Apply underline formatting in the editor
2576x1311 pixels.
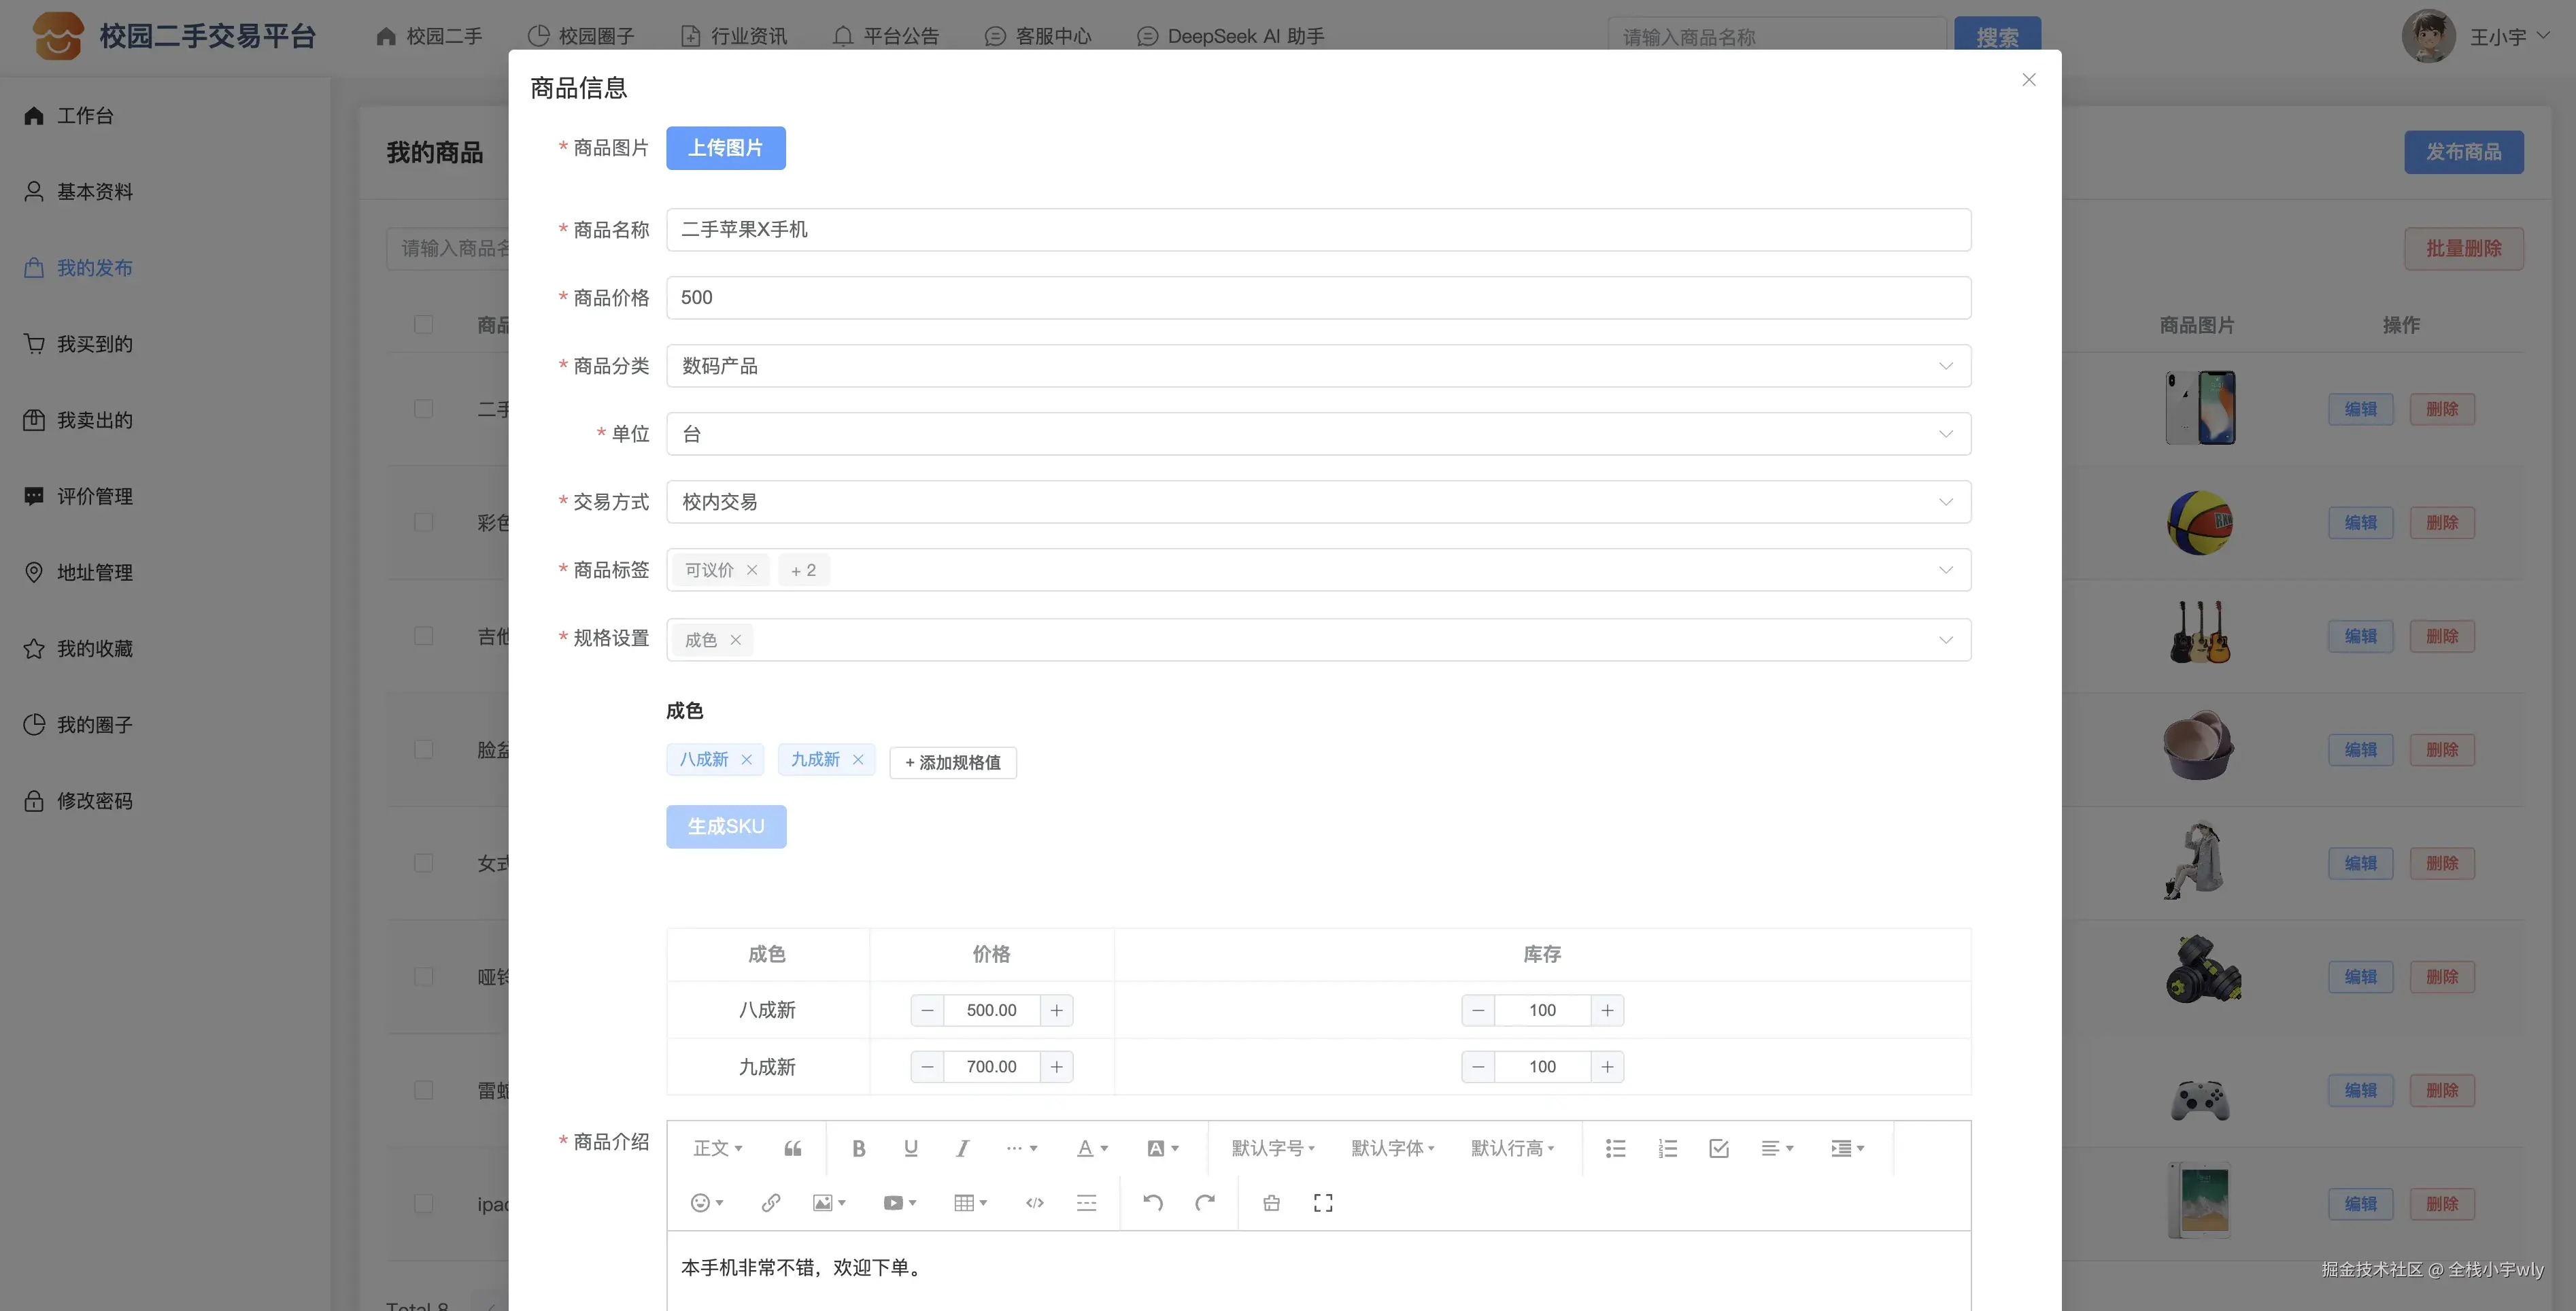pyautogui.click(x=910, y=1148)
